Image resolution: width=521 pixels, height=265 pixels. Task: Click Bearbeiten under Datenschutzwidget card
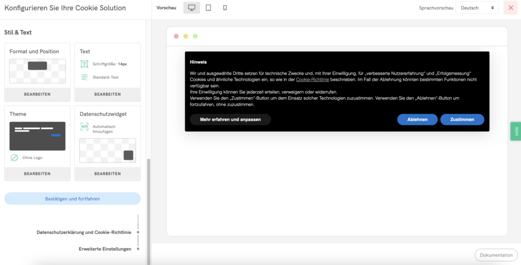tap(107, 173)
